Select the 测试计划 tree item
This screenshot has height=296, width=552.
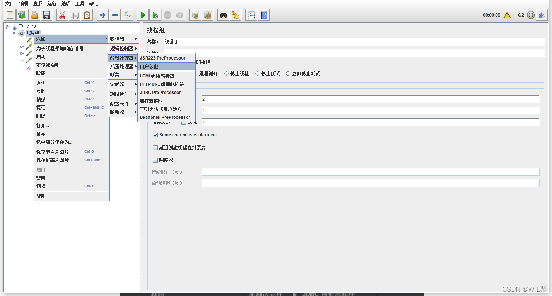click(x=28, y=26)
